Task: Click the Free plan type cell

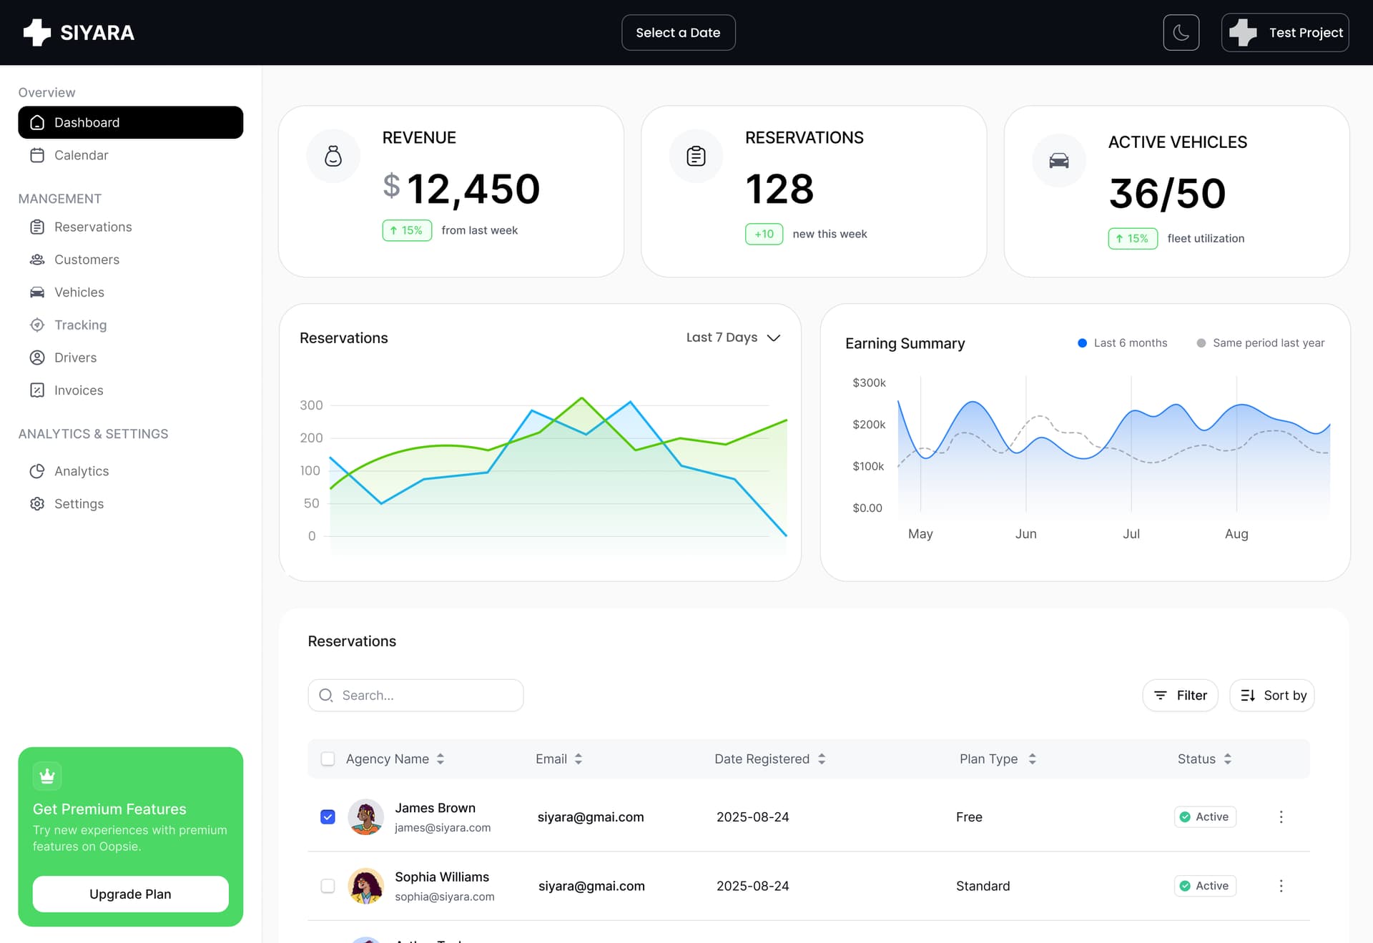Action: [969, 816]
